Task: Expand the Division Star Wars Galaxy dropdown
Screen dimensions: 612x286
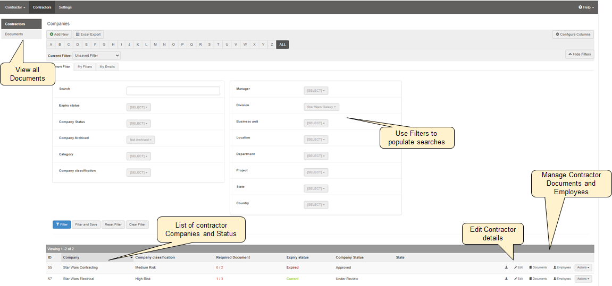Action: pos(321,107)
